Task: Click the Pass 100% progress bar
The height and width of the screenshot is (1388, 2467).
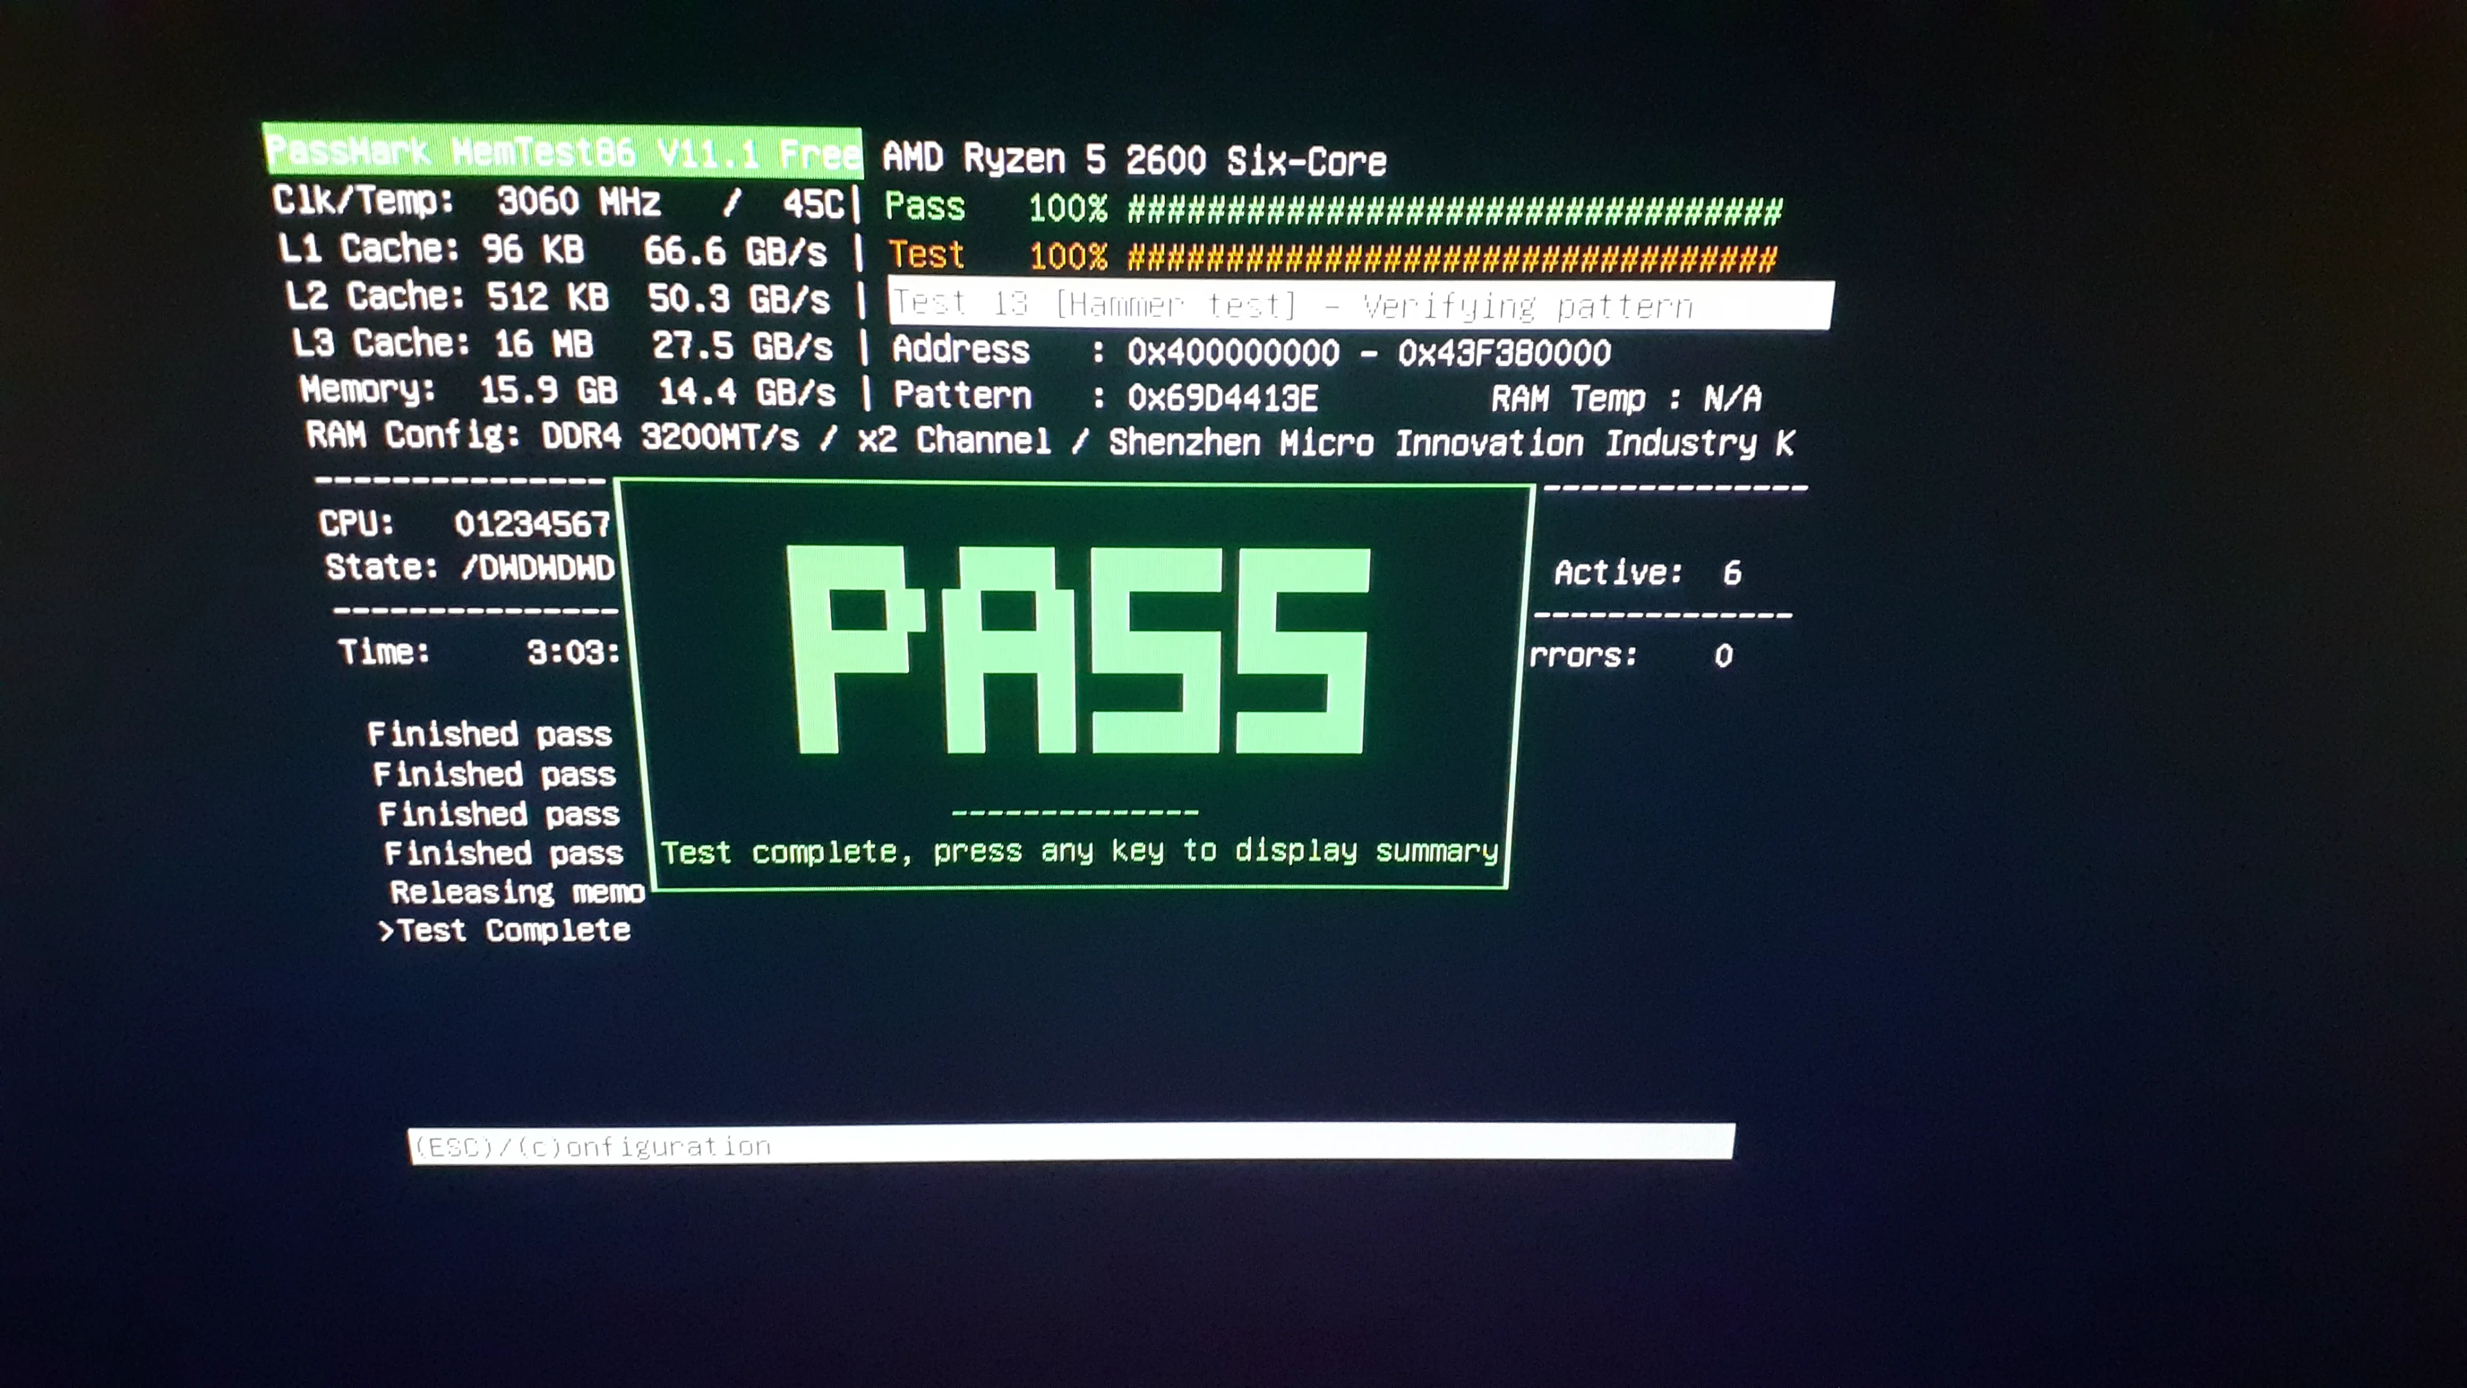Action: pos(1332,209)
